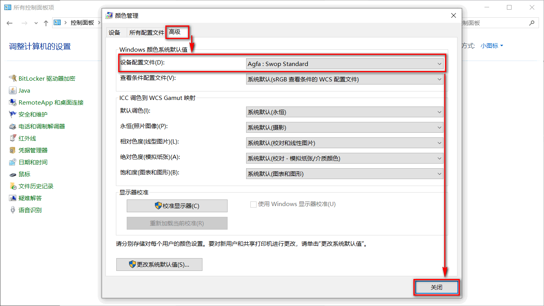Enable 使用 Windows 显示器校准 checkbox
Viewport: 544px width, 306px height.
253,205
